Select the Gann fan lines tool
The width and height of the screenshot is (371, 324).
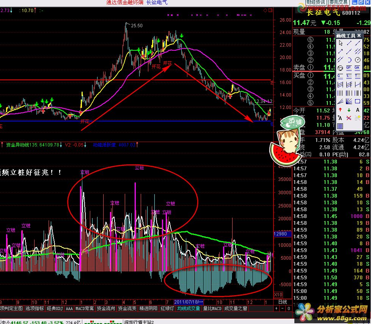[x=349, y=101]
